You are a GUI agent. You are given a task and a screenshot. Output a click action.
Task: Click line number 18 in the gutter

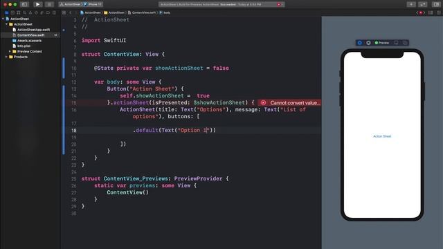(x=74, y=131)
